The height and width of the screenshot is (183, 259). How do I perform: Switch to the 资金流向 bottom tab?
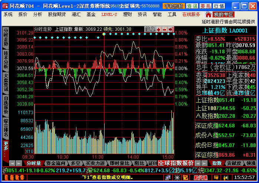click(56, 163)
